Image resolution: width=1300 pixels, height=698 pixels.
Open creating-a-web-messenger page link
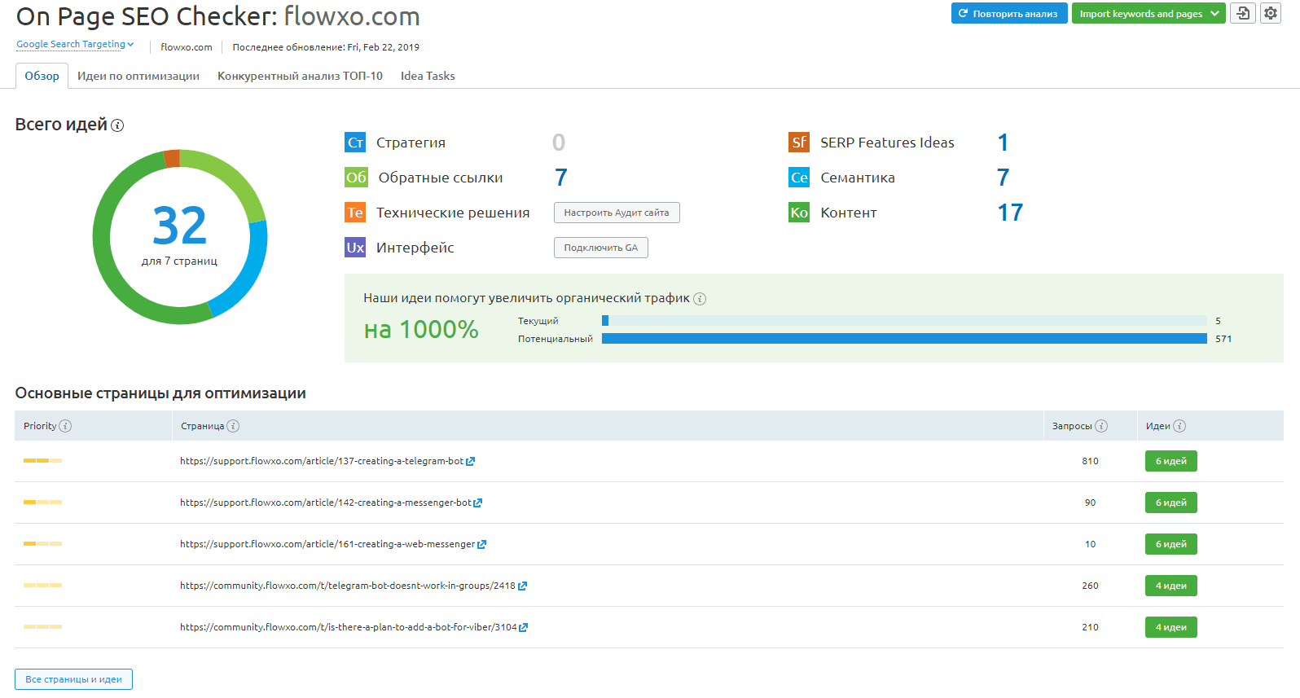point(327,544)
